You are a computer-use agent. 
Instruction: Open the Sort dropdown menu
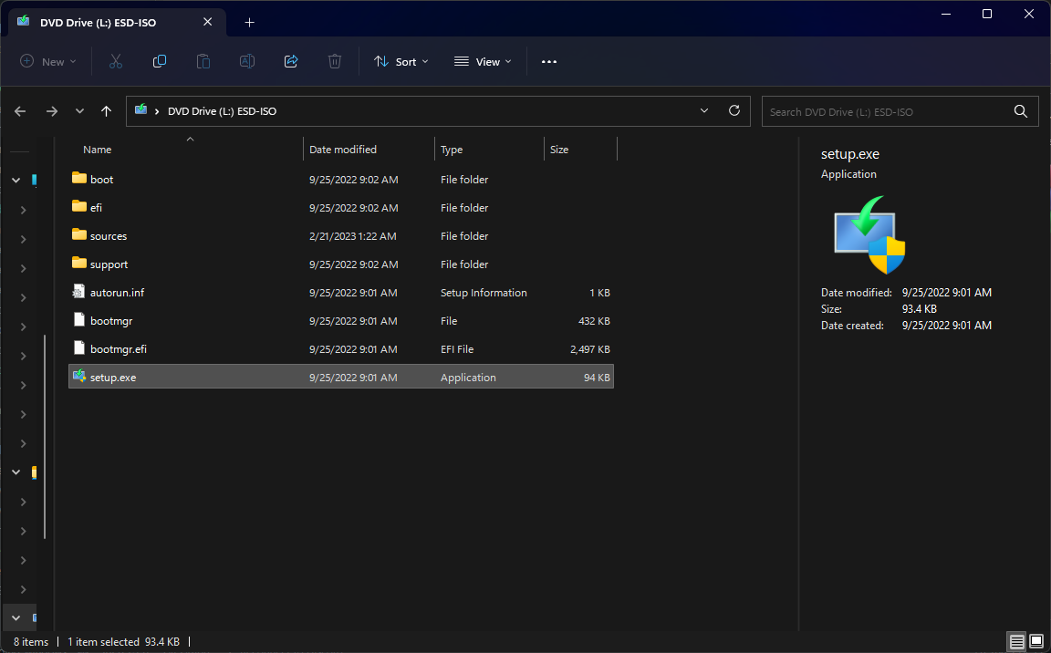(401, 62)
